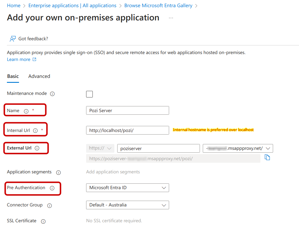Expand the Connector Group dropdown

(127, 205)
